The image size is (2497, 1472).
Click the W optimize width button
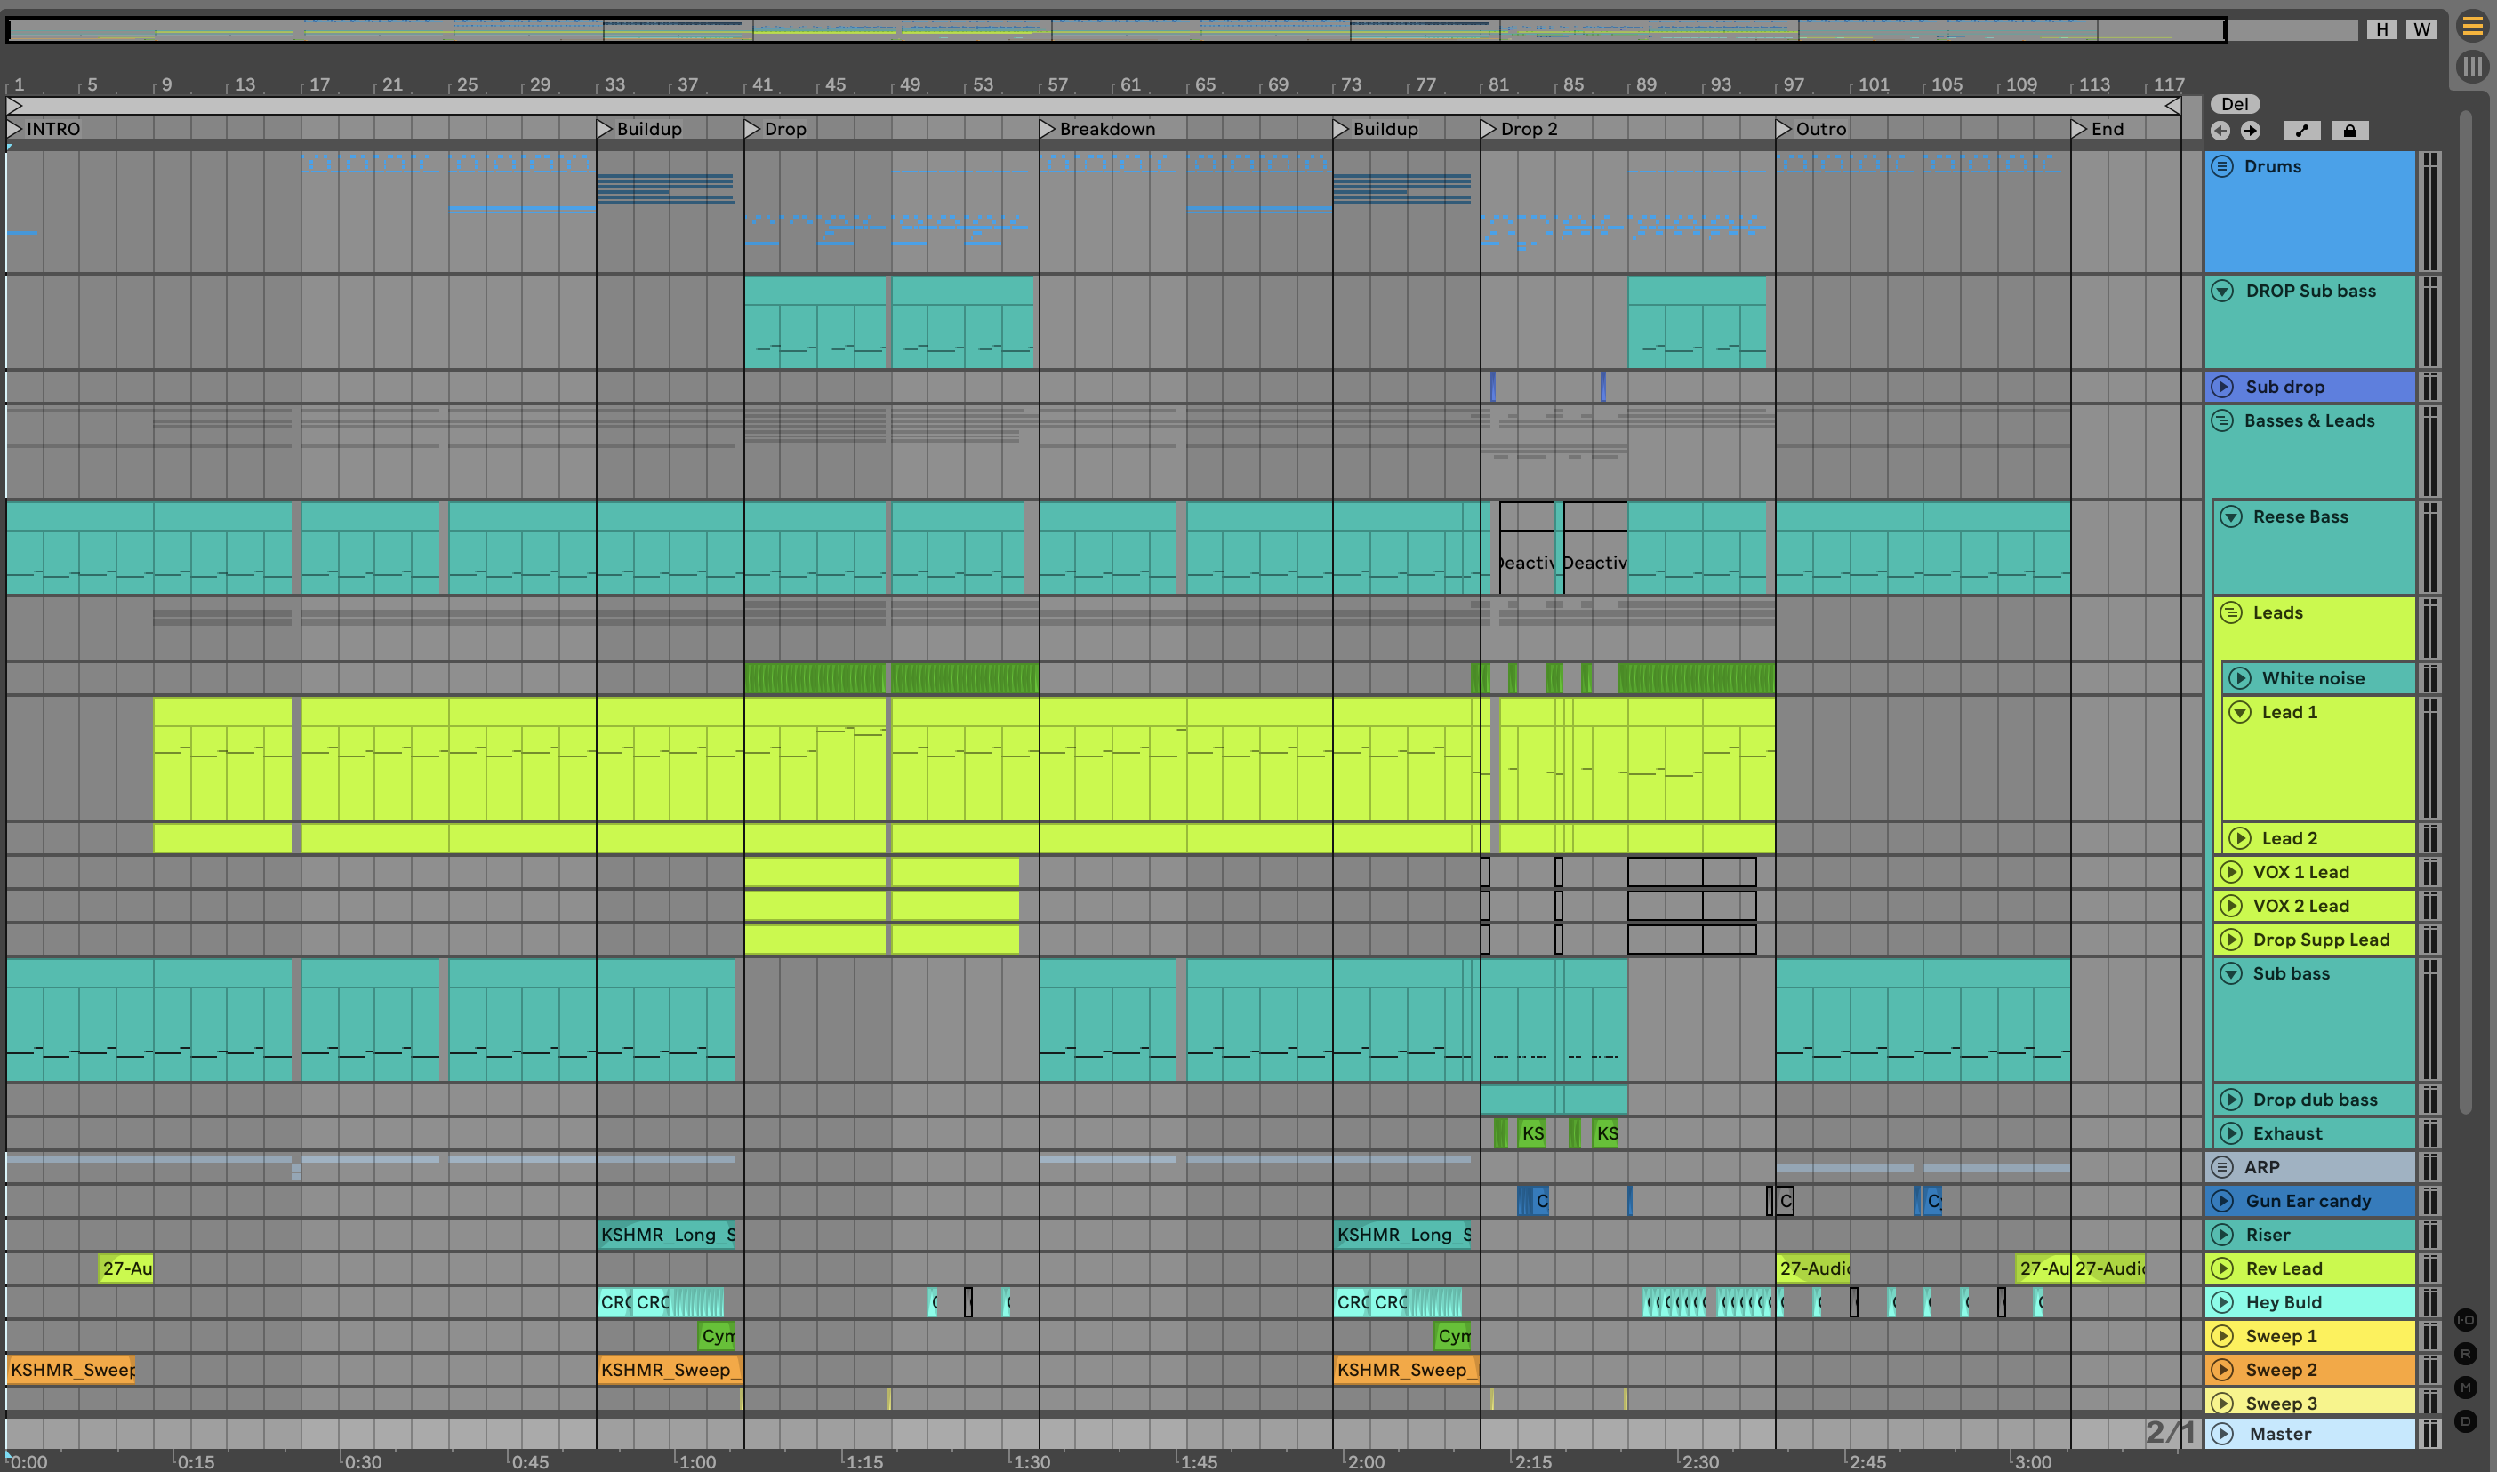(x=2421, y=29)
